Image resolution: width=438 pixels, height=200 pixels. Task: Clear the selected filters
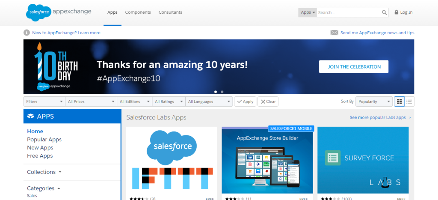tap(268, 101)
